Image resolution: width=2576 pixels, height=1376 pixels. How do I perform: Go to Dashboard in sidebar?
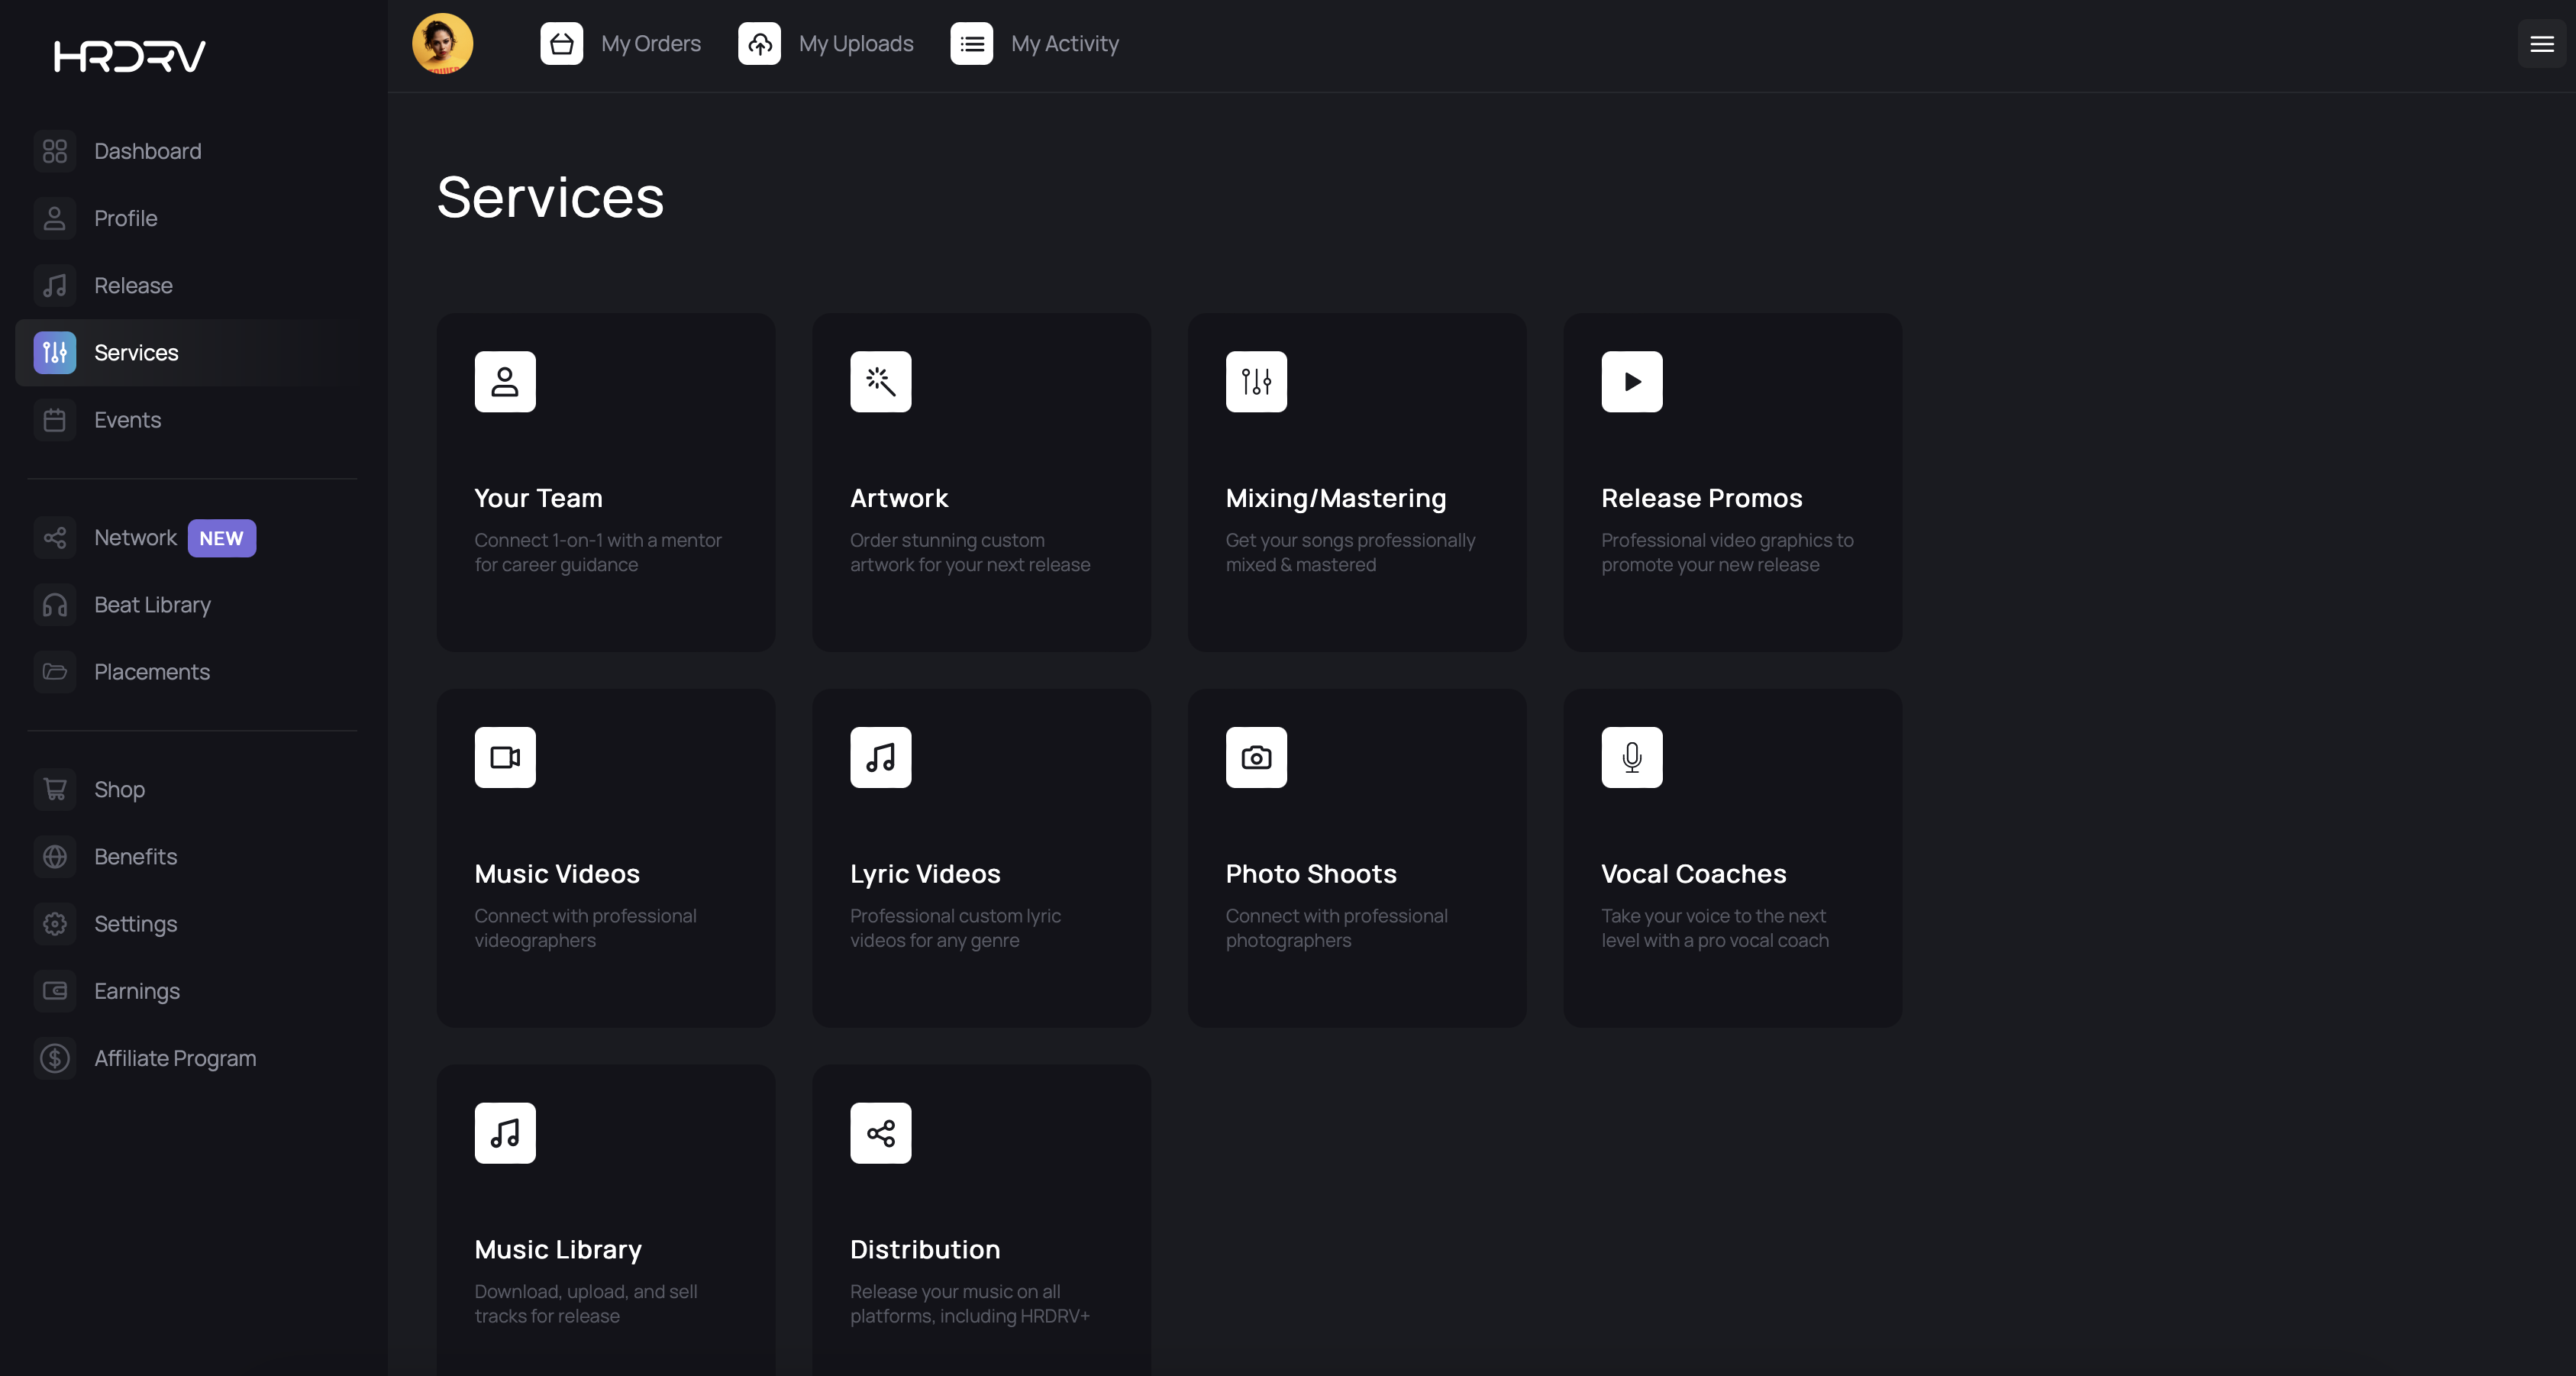(147, 151)
